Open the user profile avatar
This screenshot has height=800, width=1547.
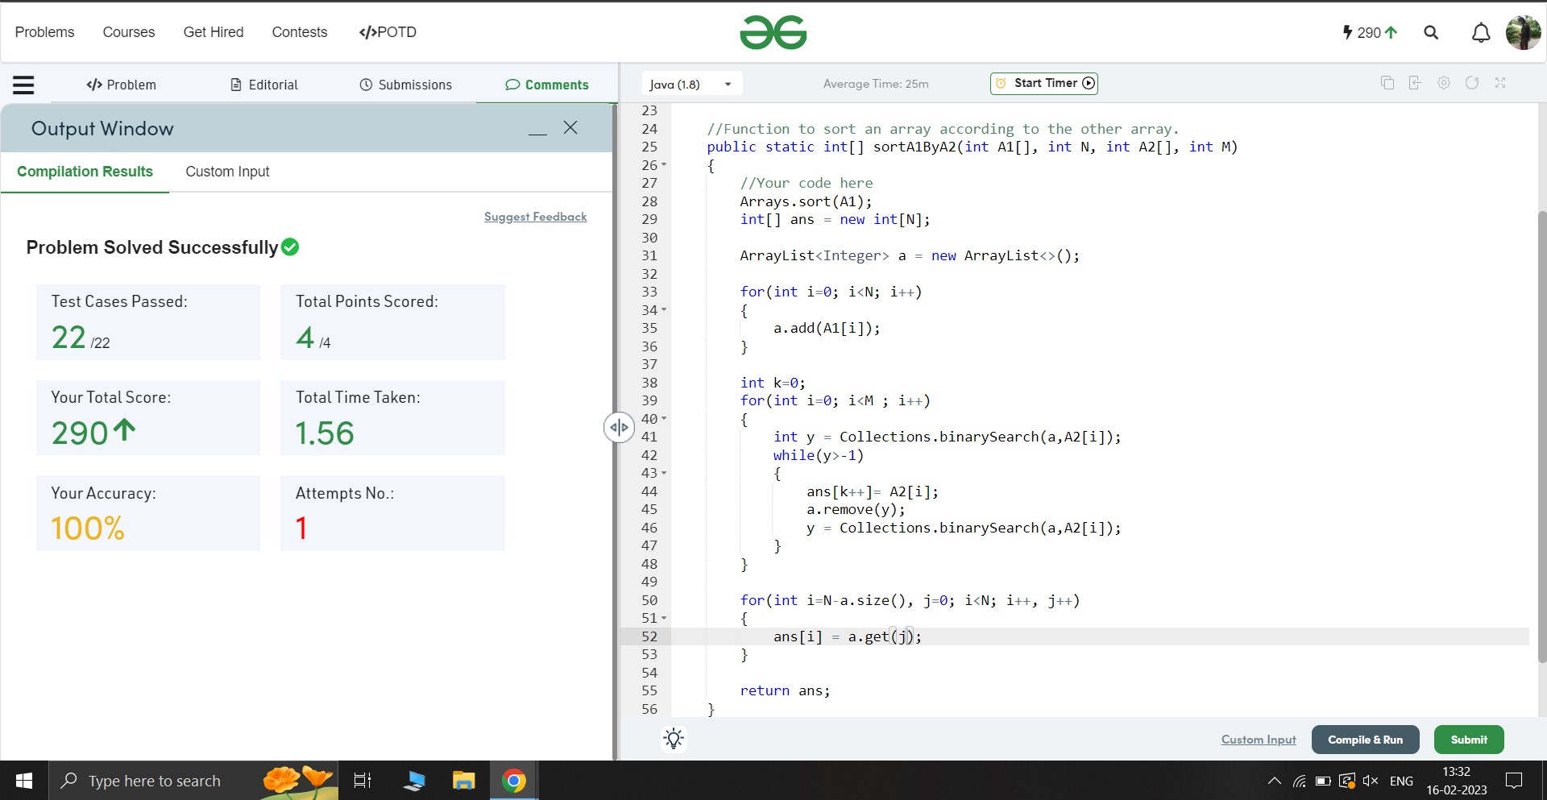pos(1523,32)
